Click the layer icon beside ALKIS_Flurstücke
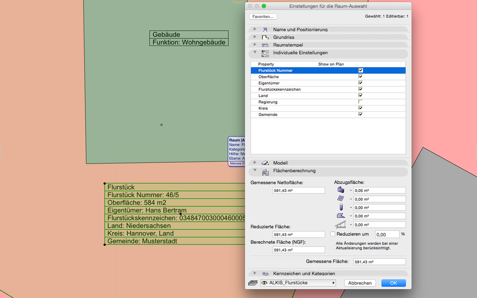This screenshot has height=298, width=477. (253, 283)
